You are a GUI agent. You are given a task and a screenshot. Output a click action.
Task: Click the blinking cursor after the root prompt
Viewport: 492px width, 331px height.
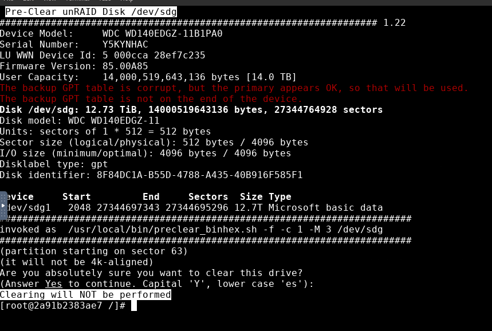(x=134, y=306)
